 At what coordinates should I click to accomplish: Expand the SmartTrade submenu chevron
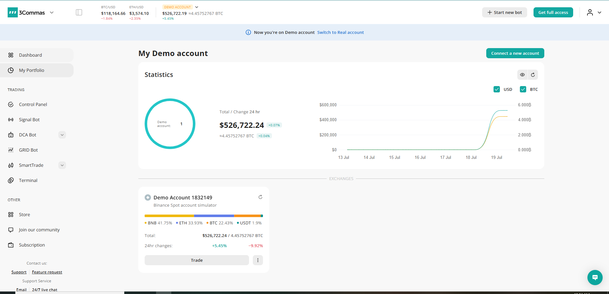pos(62,165)
